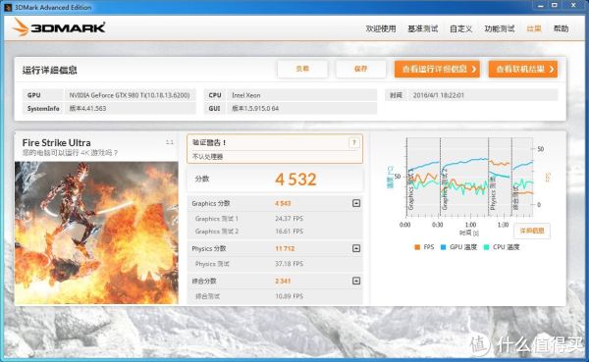Click the help question mark in warning box
The height and width of the screenshot is (362, 589).
point(353,142)
